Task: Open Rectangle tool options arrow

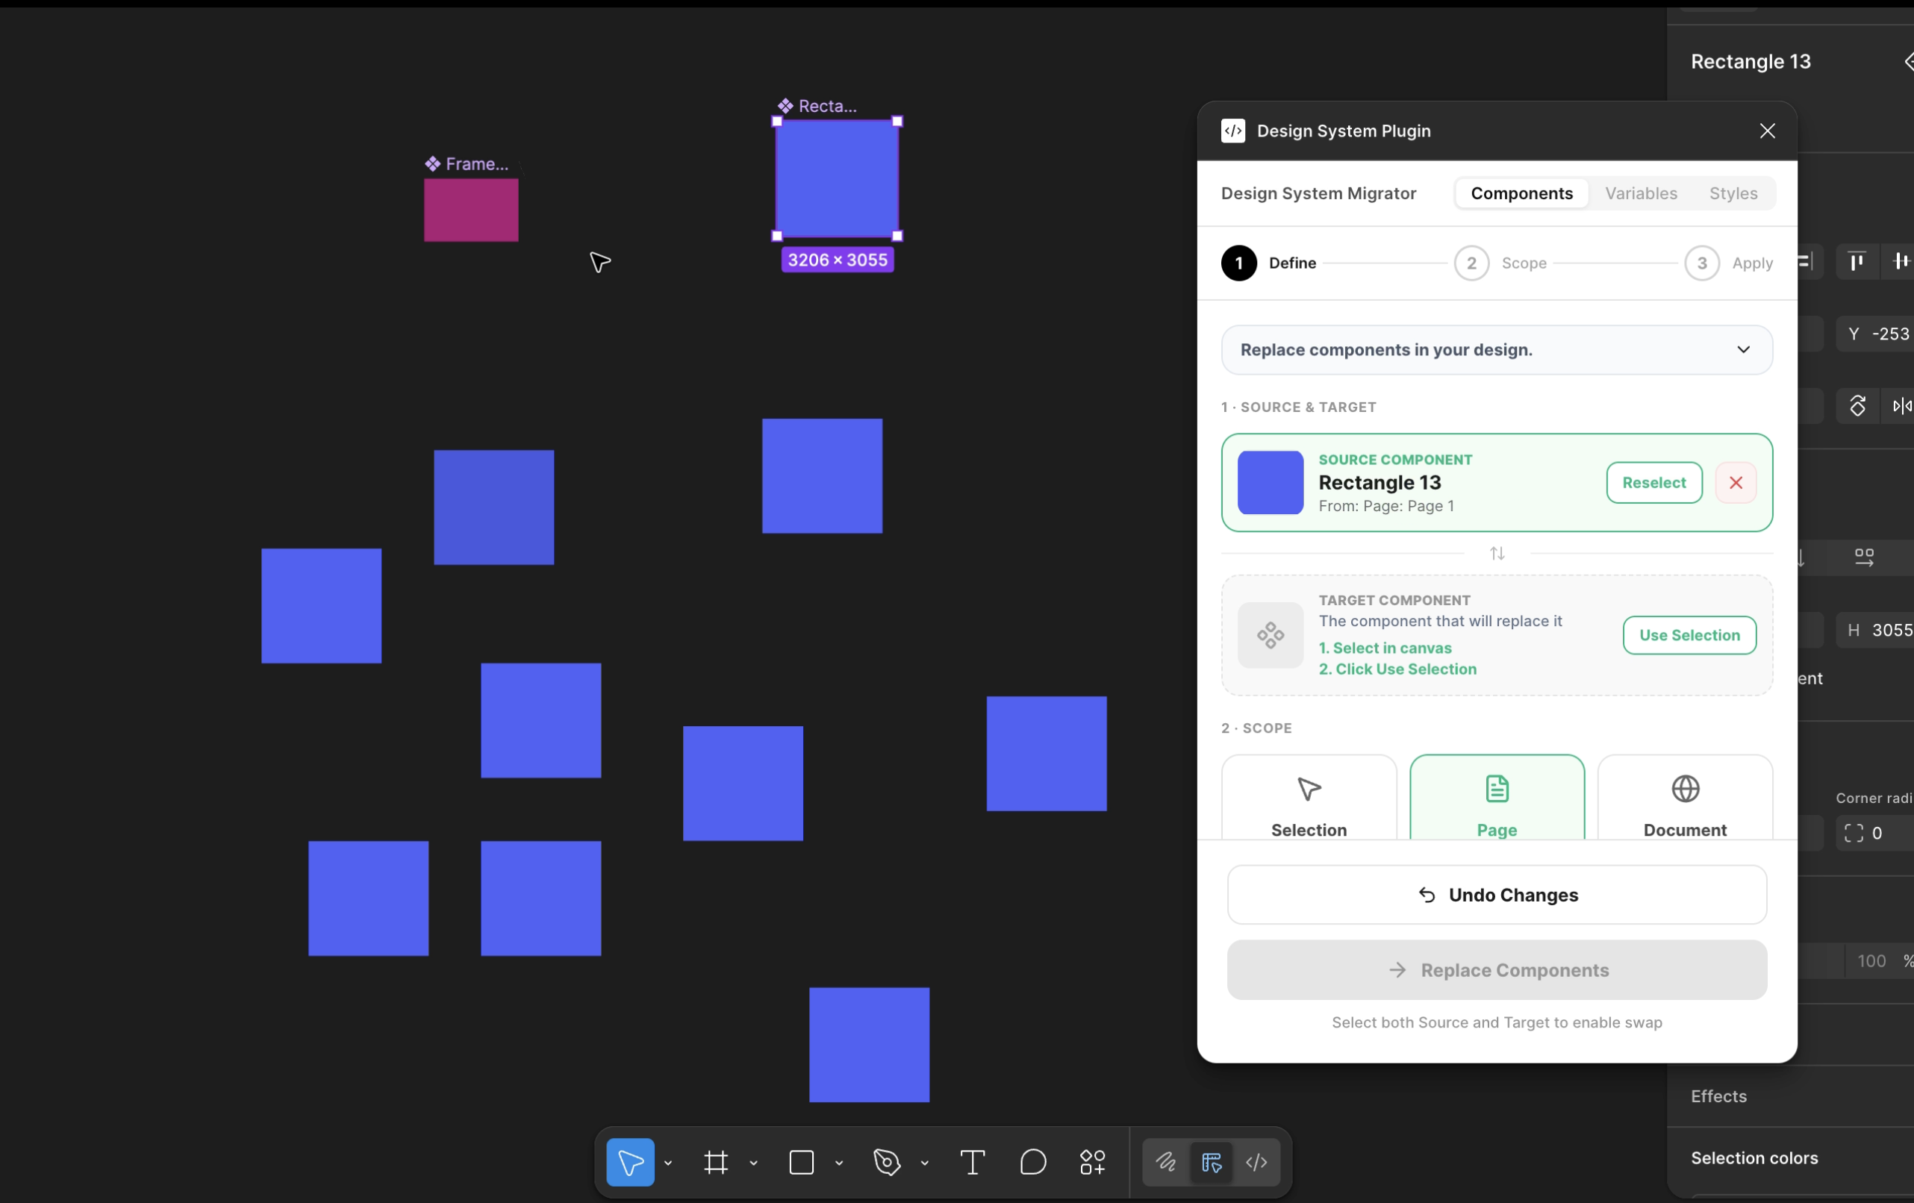Action: tap(838, 1163)
